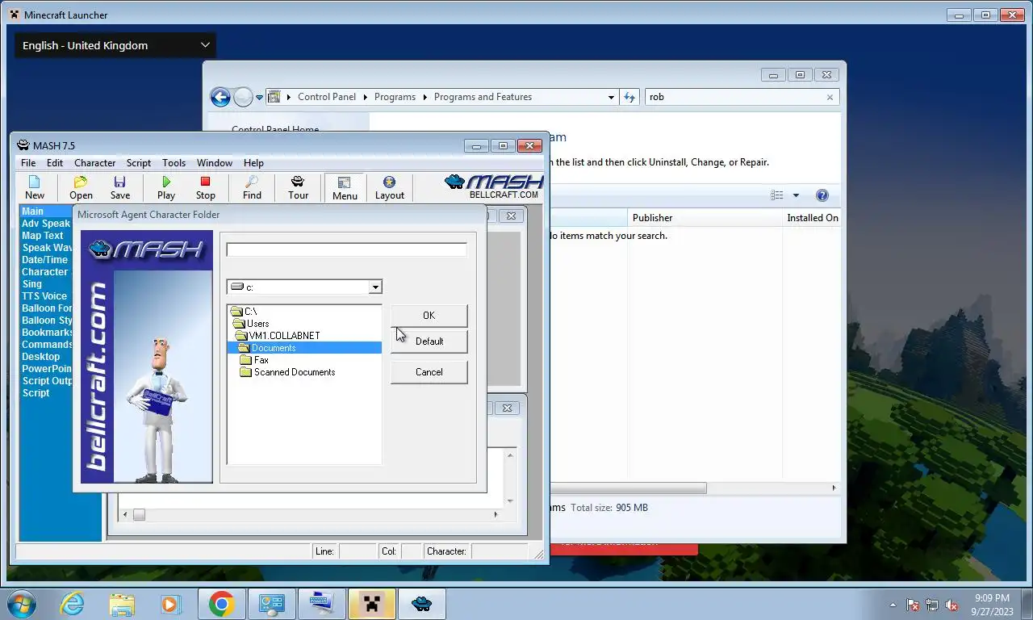Launch Internet Explorer from the taskbar
Image resolution: width=1033 pixels, height=620 pixels.
(x=72, y=604)
